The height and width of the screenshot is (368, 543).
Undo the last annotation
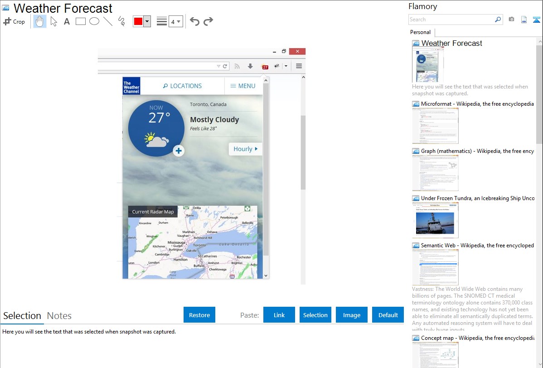194,21
